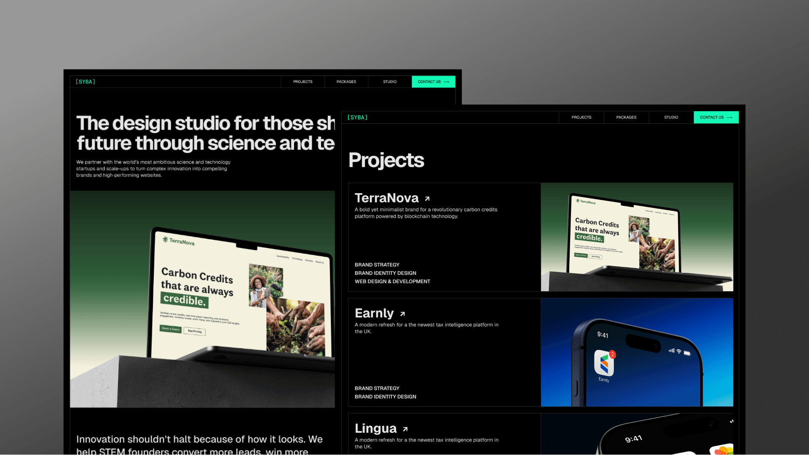Click the arrow icon next to TerraNova
809x455 pixels.
click(427, 199)
